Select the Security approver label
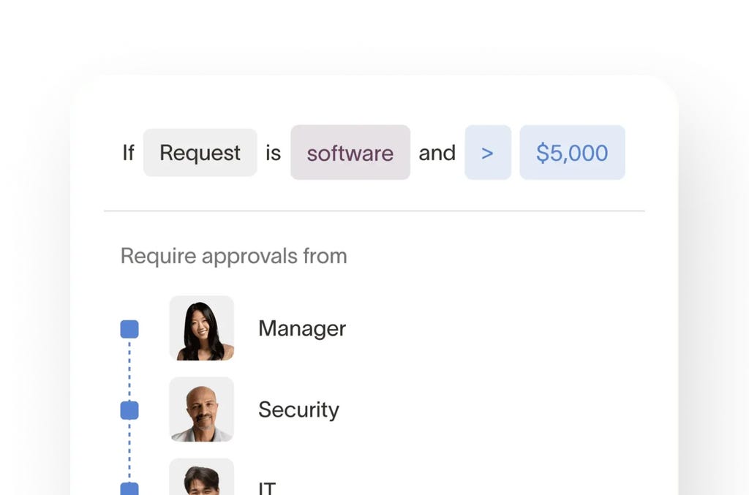The height and width of the screenshot is (495, 749). coord(298,409)
